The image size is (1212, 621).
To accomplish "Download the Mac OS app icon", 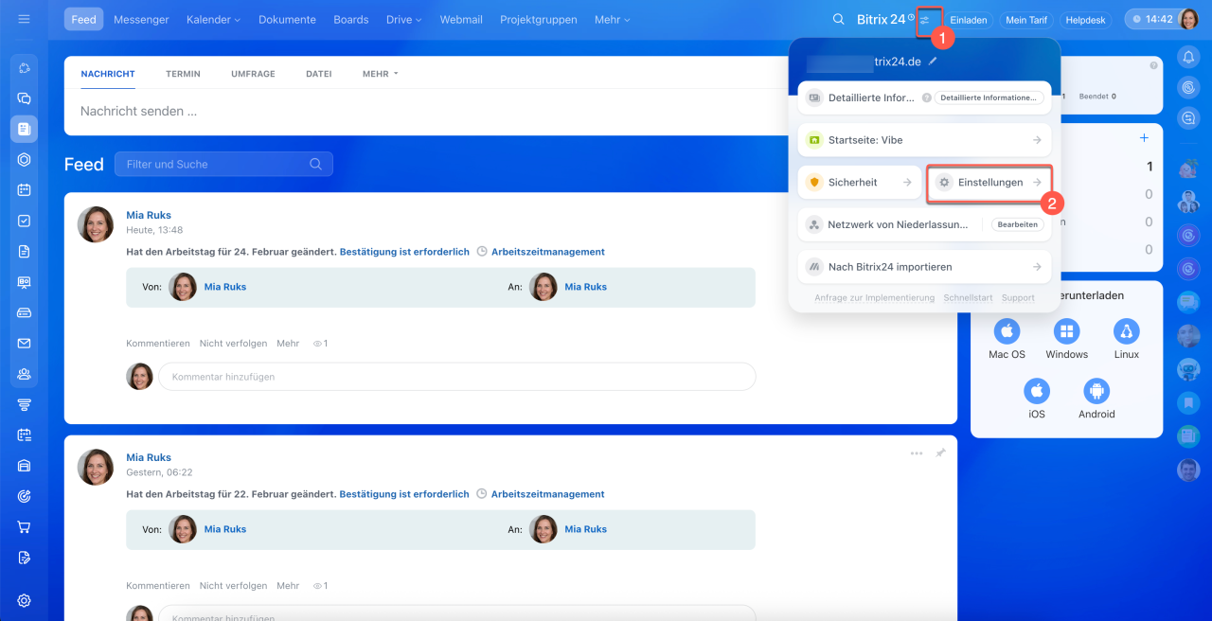I will click(1007, 331).
